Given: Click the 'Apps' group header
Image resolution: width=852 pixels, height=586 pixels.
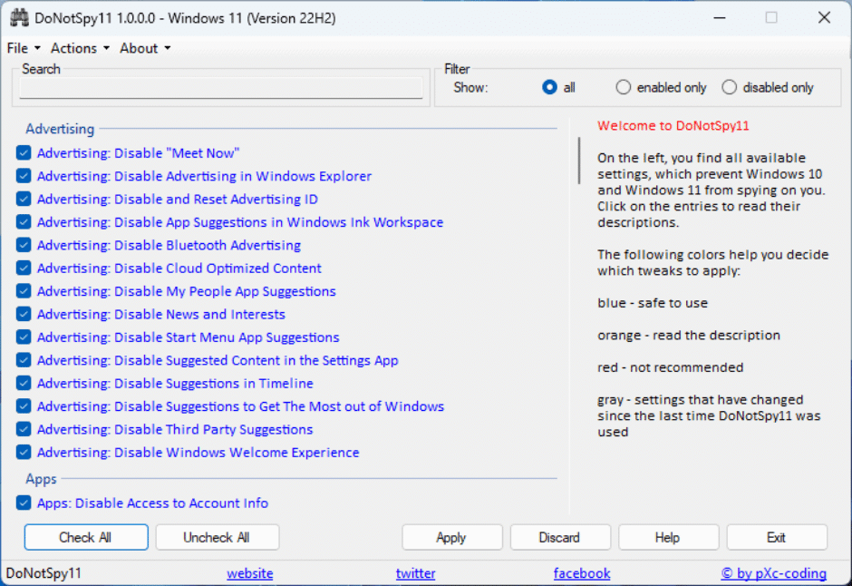Looking at the screenshot, I should 42,479.
